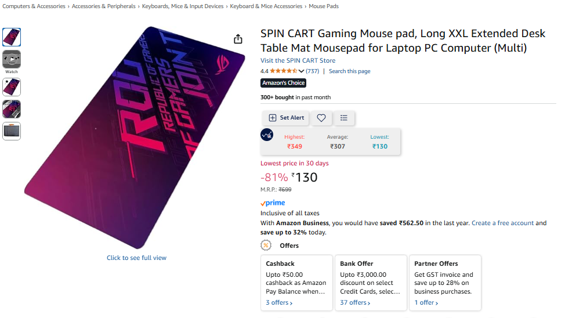This screenshot has height=318, width=565.
Task: Open the list icon next to heart
Action: pos(344,118)
